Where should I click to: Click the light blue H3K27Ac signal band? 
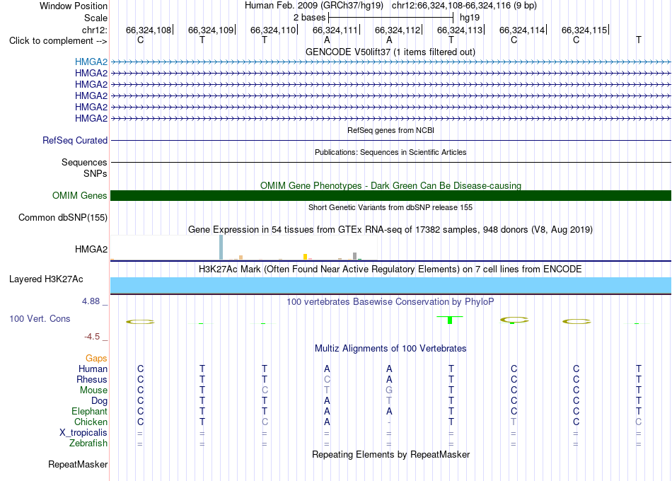point(390,285)
